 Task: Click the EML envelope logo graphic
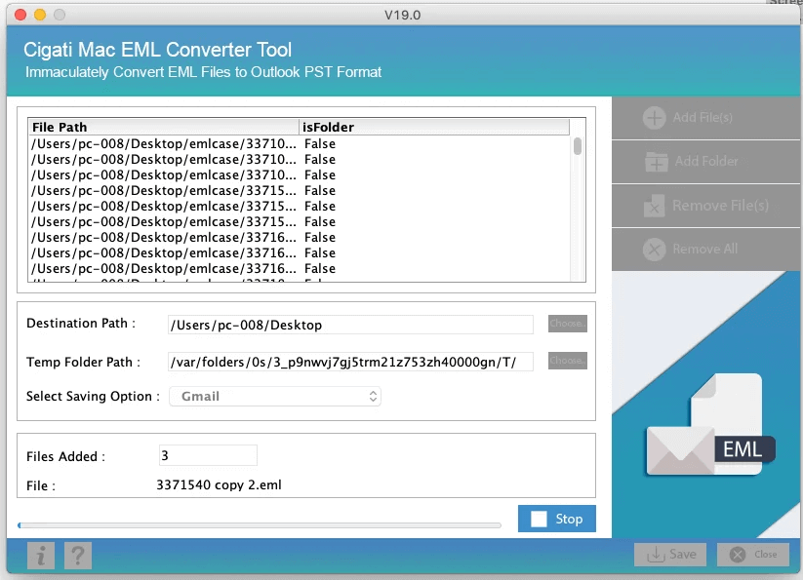pyautogui.click(x=710, y=425)
